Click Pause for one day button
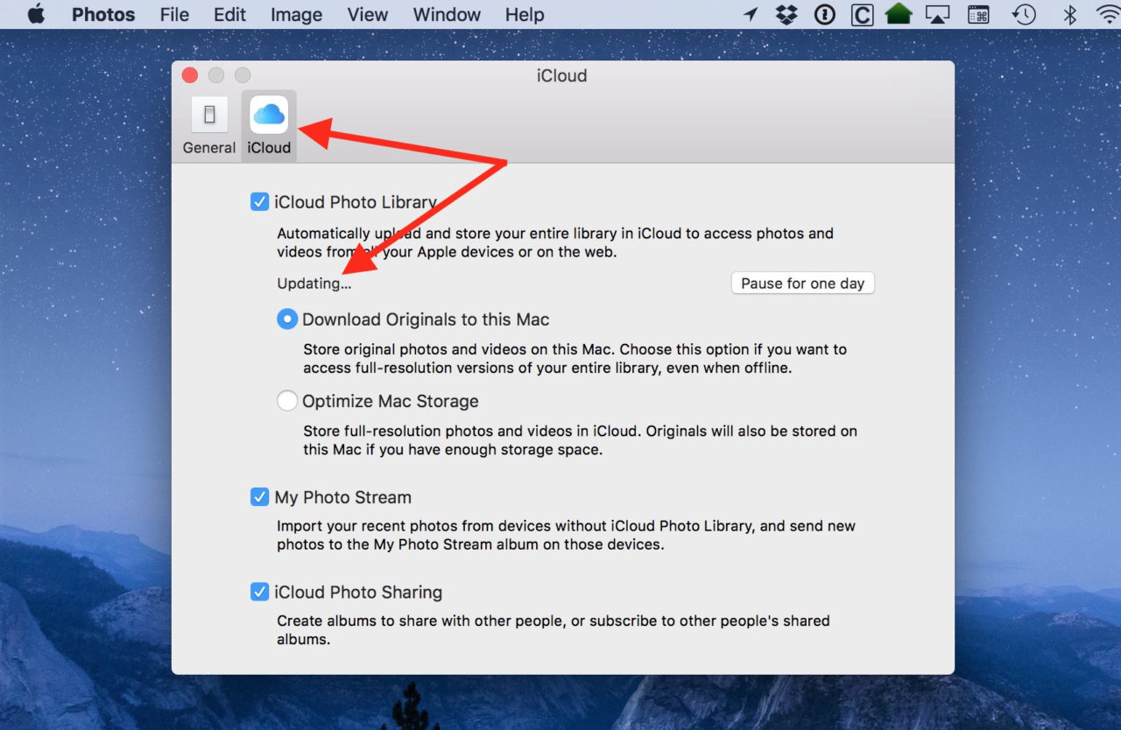 (x=803, y=283)
